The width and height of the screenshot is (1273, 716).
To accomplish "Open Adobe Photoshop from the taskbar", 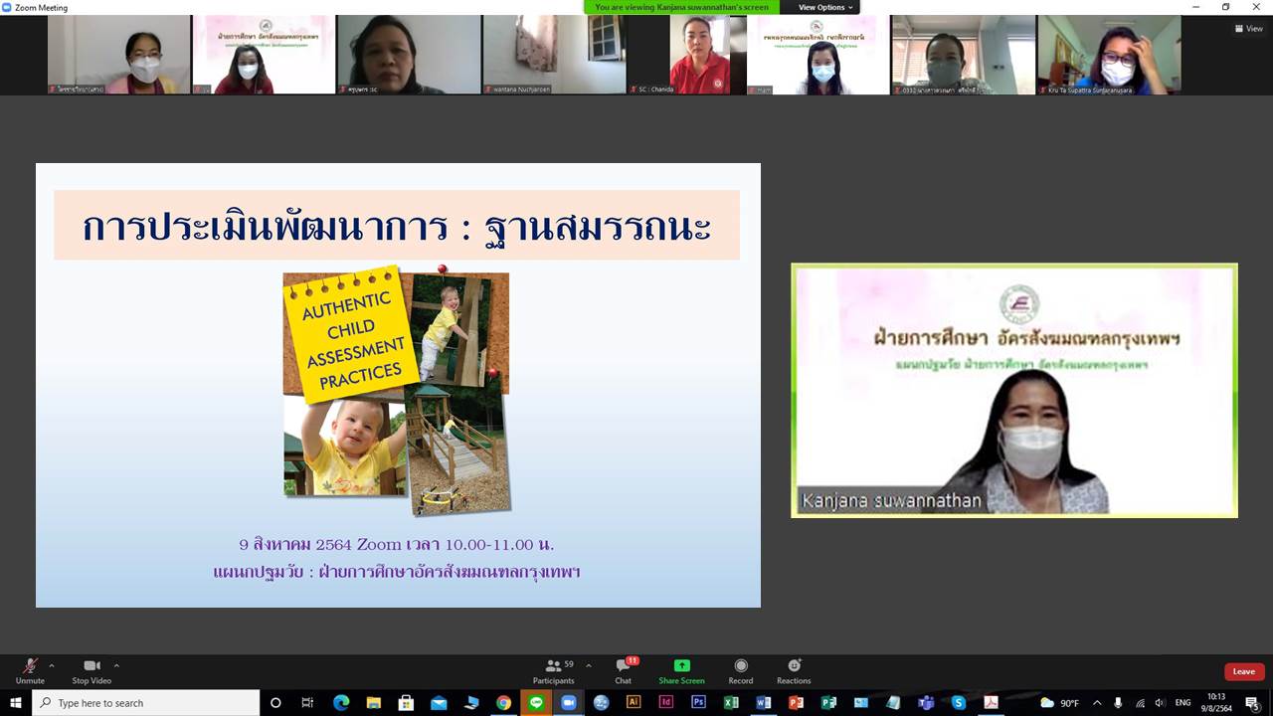I will tap(699, 703).
